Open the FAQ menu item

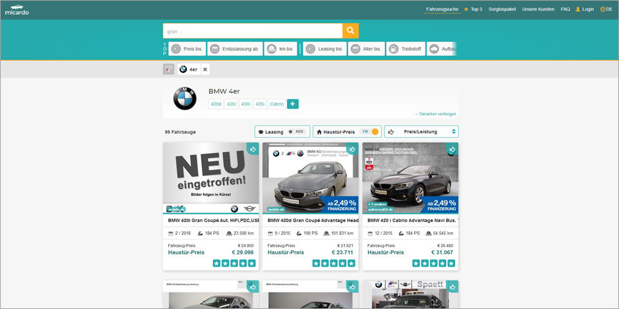click(565, 9)
